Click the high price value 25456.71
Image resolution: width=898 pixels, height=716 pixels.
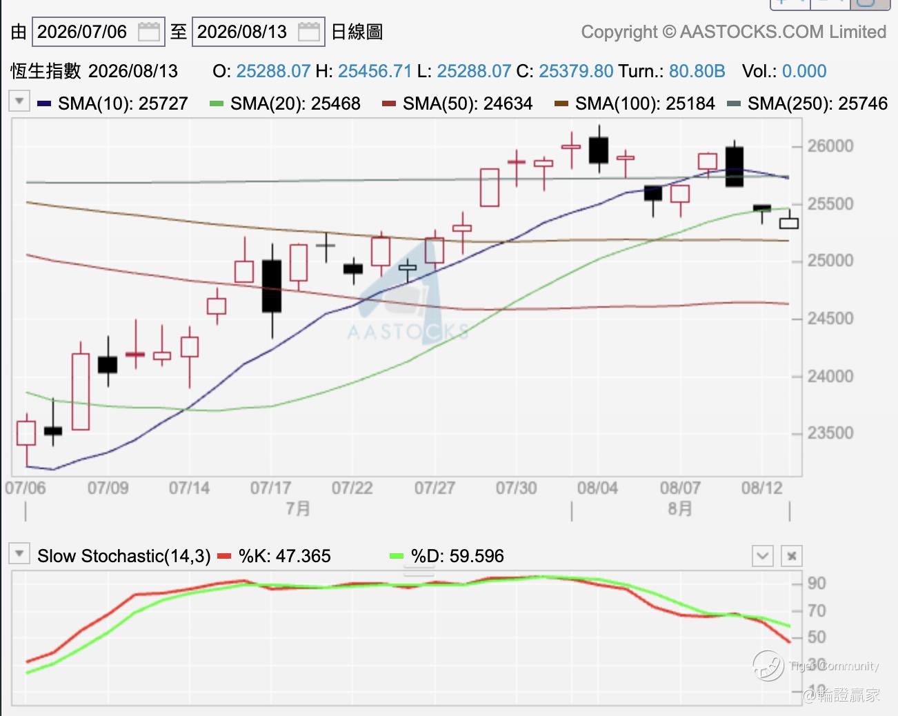coord(375,71)
